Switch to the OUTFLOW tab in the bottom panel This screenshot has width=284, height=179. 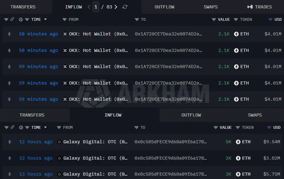coord(191,115)
